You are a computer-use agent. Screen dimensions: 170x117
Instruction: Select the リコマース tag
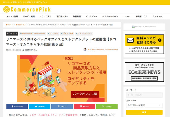pos(53,34)
